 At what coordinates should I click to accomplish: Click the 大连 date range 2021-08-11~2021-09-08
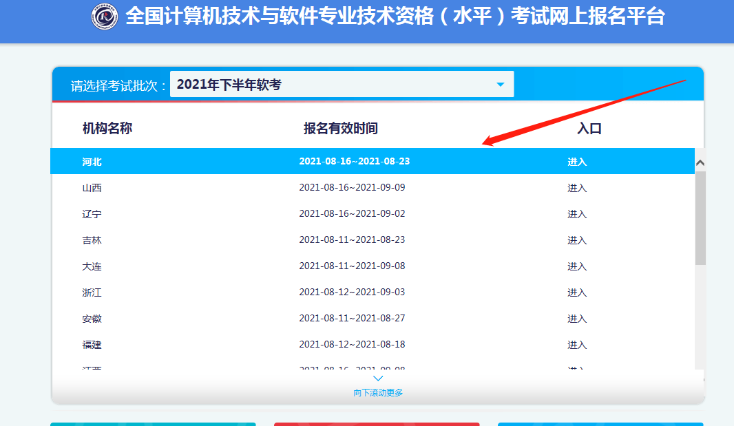coord(352,266)
